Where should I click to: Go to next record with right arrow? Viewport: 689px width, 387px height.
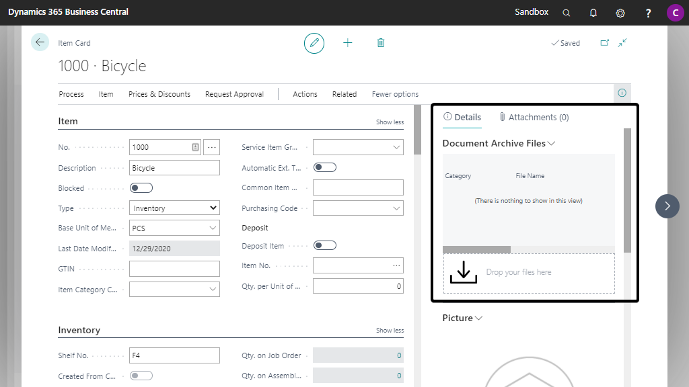(x=667, y=206)
